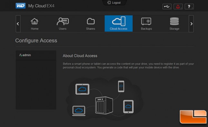Click the WD logo
This screenshot has height=127, width=208.
point(21,6)
